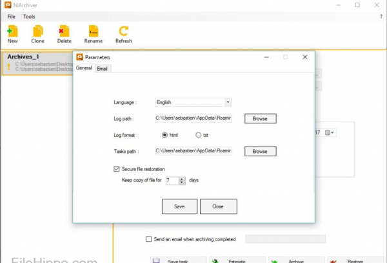Open the Tools menu

(29, 17)
